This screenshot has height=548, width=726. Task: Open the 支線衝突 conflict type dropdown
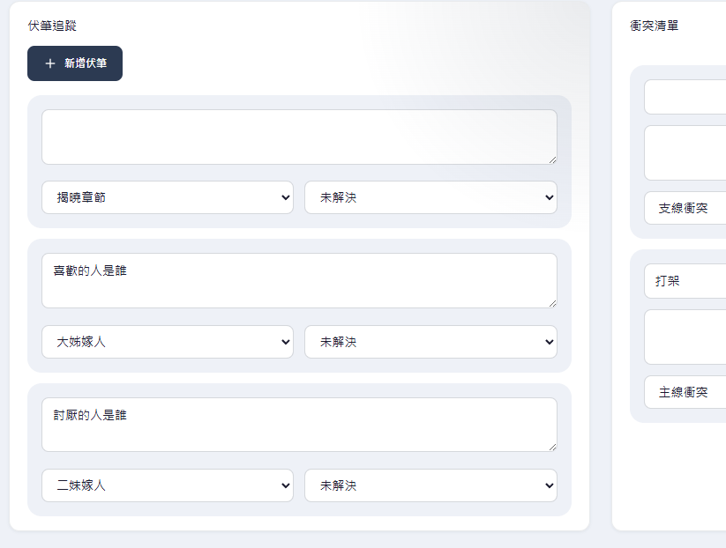click(x=685, y=208)
